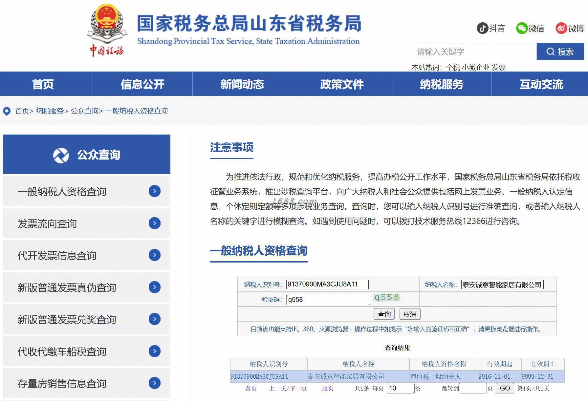Open the WeChat (微信) icon
This screenshot has width=588, height=401.
click(x=521, y=28)
